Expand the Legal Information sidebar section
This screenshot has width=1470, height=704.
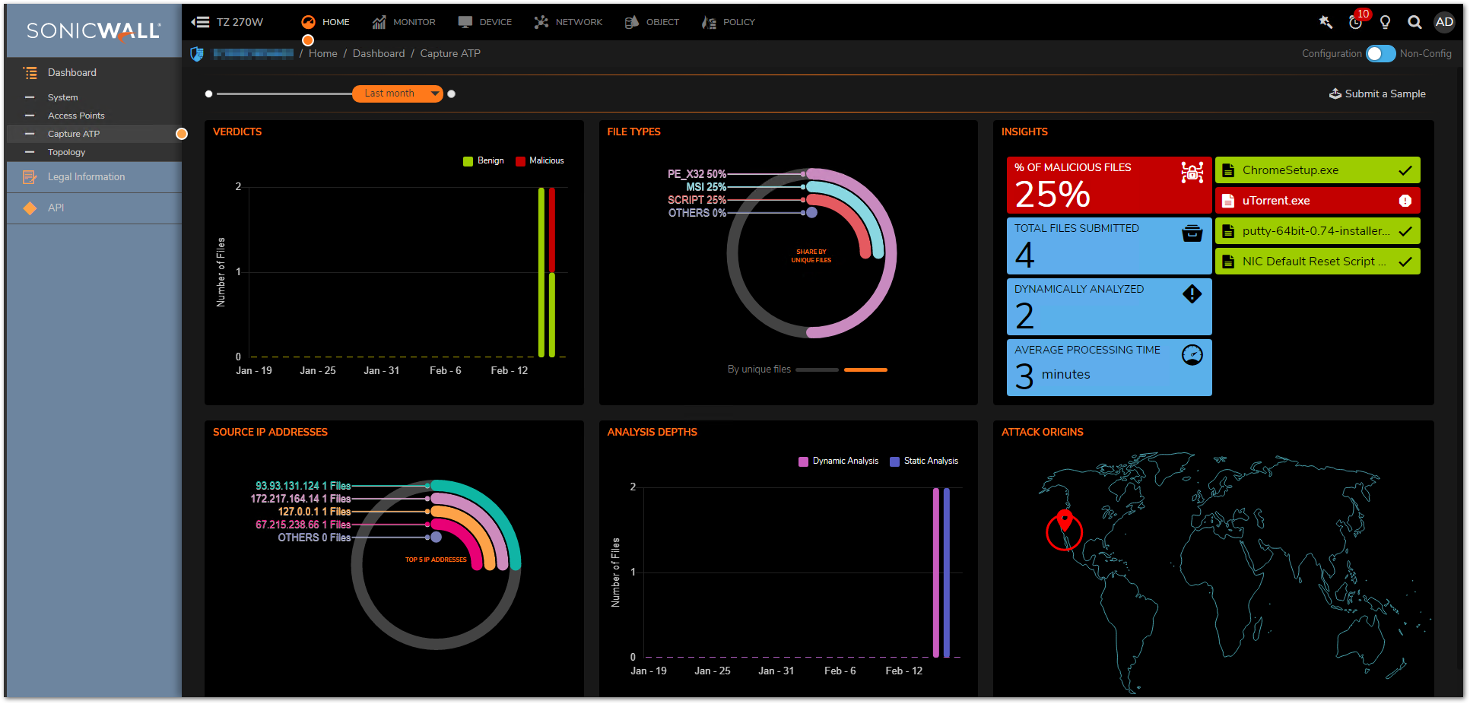(86, 177)
